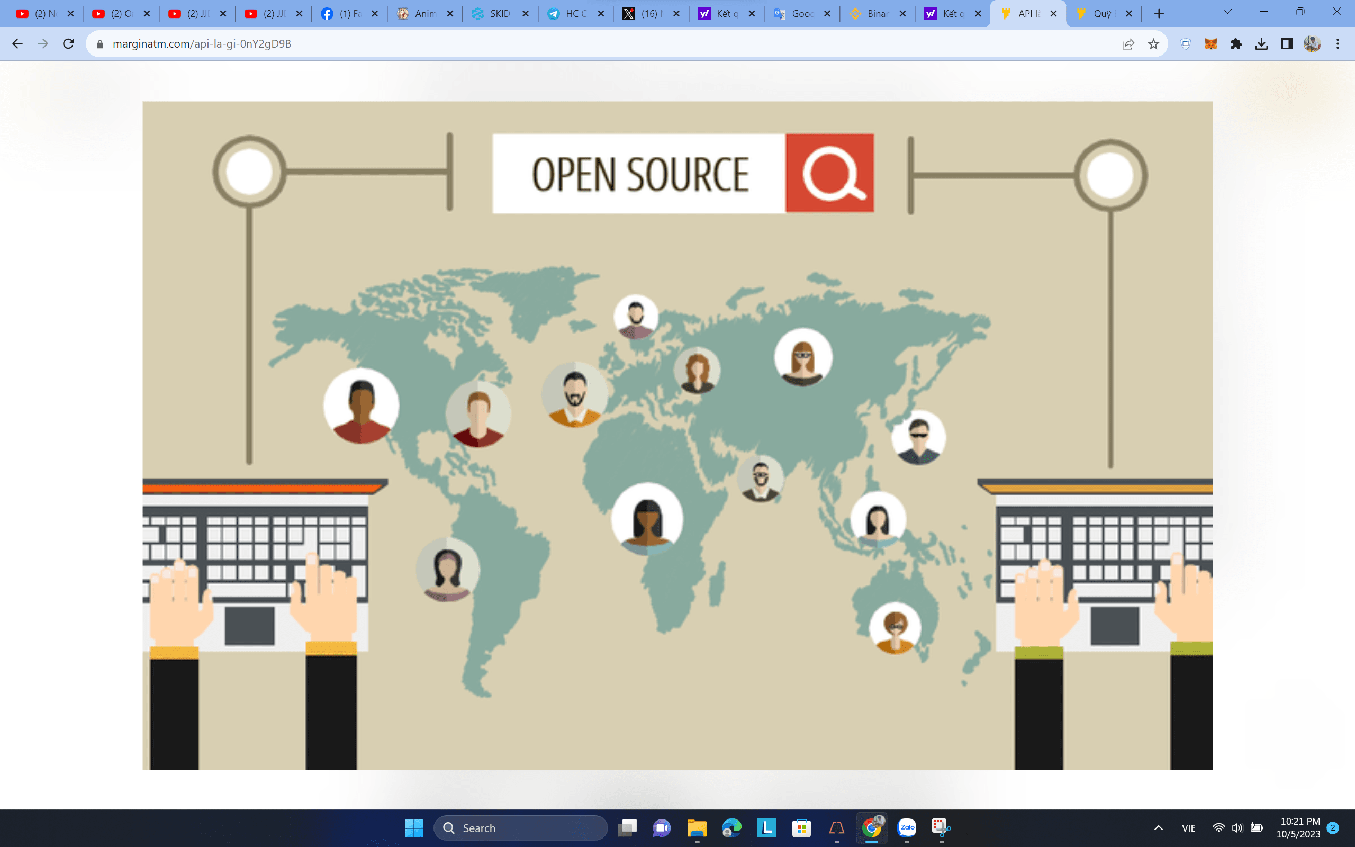The image size is (1355, 847).
Task: Reload the current page
Action: tap(68, 44)
